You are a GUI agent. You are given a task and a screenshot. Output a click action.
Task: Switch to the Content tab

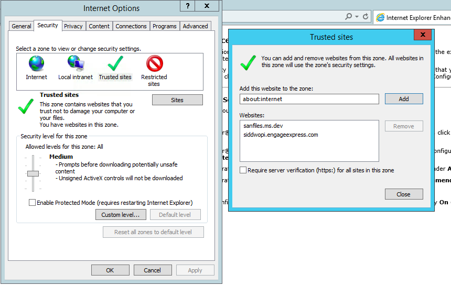pyautogui.click(x=99, y=26)
